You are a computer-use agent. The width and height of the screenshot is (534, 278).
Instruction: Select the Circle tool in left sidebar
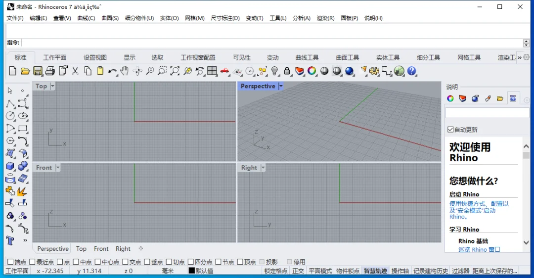[10, 116]
